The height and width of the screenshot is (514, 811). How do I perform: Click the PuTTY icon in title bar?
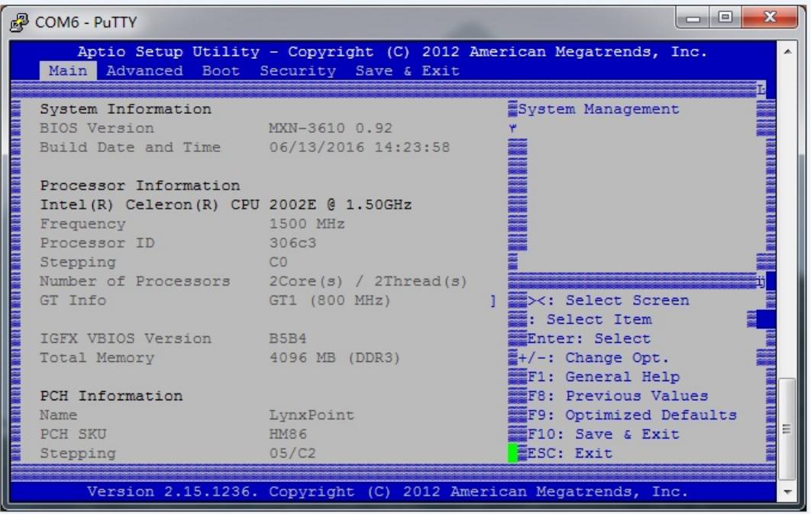[x=19, y=22]
